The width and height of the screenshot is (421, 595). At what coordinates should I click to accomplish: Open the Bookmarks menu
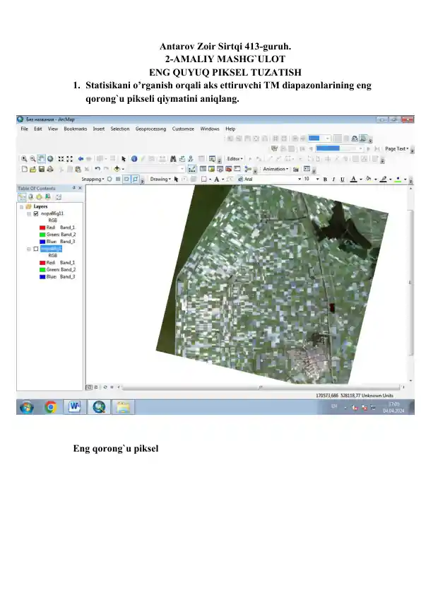[x=76, y=129]
